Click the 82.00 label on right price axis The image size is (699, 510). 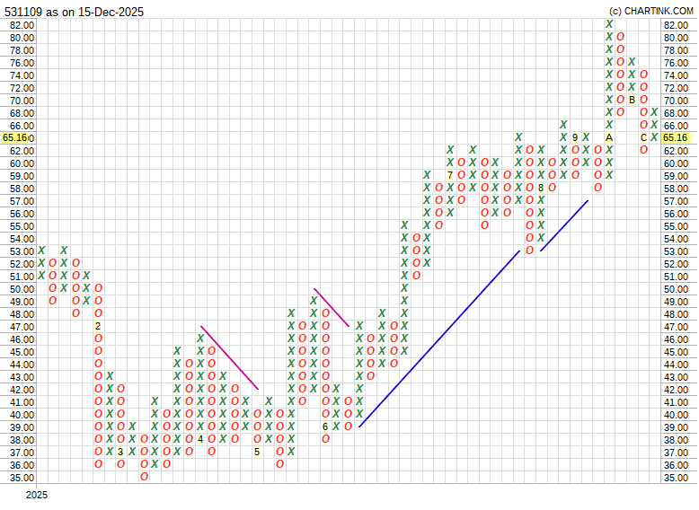coord(676,25)
